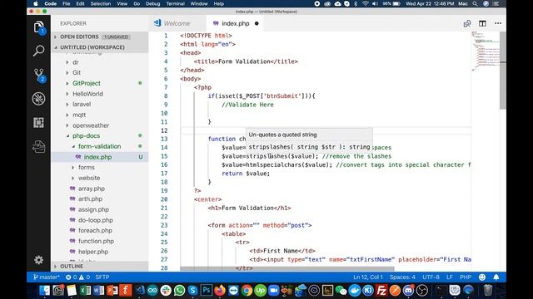The image size is (533, 299).
Task: Click Spaces: 4 indentation setting
Action: [x=402, y=277]
